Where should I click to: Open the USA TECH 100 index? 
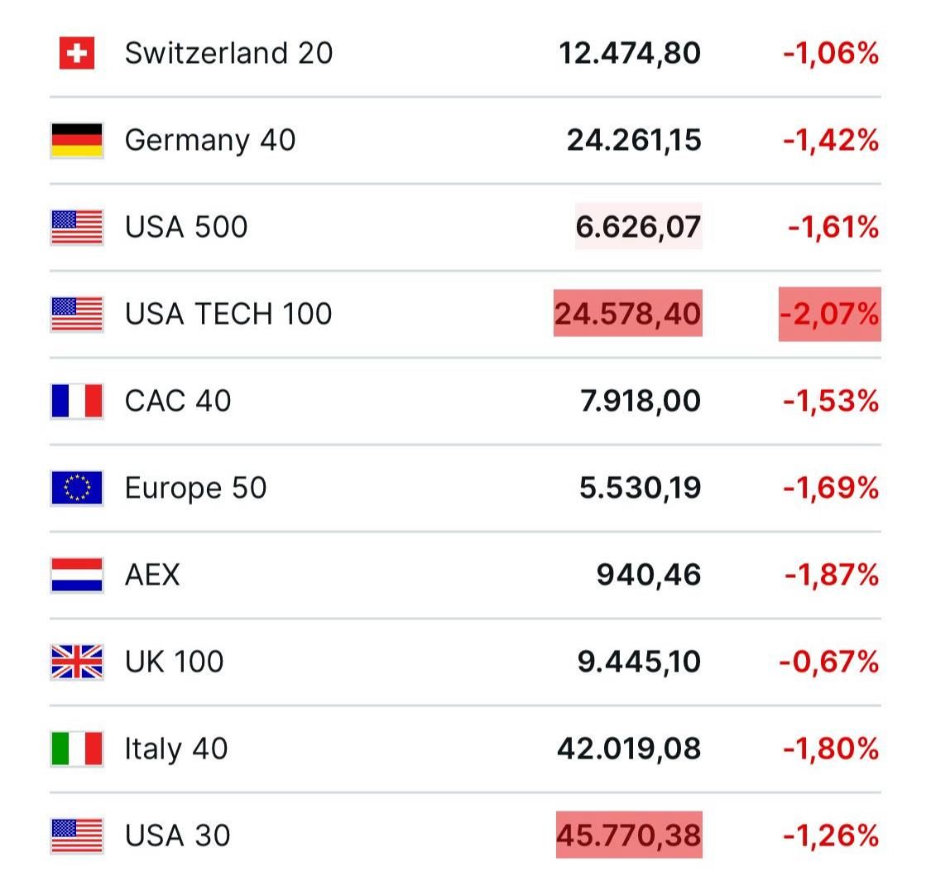[x=228, y=314]
